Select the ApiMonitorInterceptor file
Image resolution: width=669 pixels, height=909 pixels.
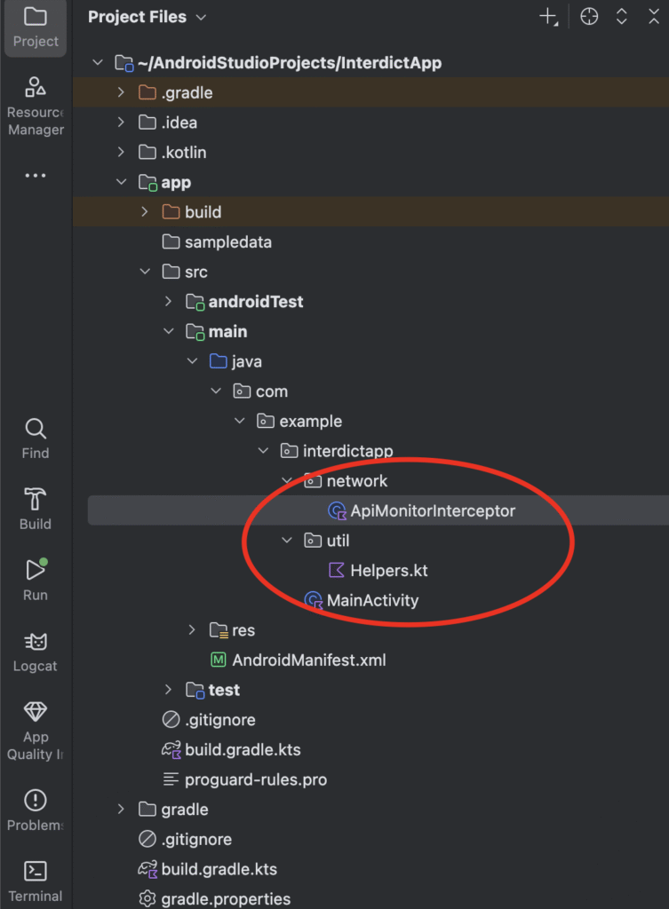432,510
